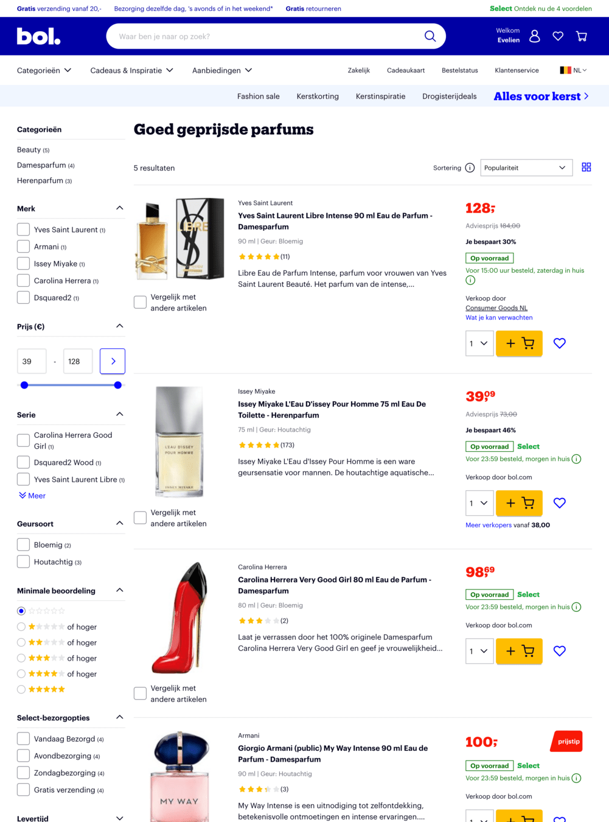
Task: Select five-star minimum rating
Action: [21, 689]
